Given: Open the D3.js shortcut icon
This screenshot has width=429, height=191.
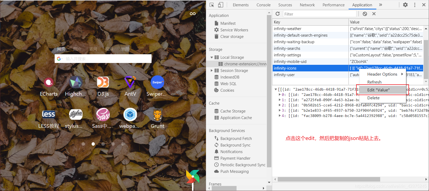Looking at the screenshot, I should coord(103,82).
